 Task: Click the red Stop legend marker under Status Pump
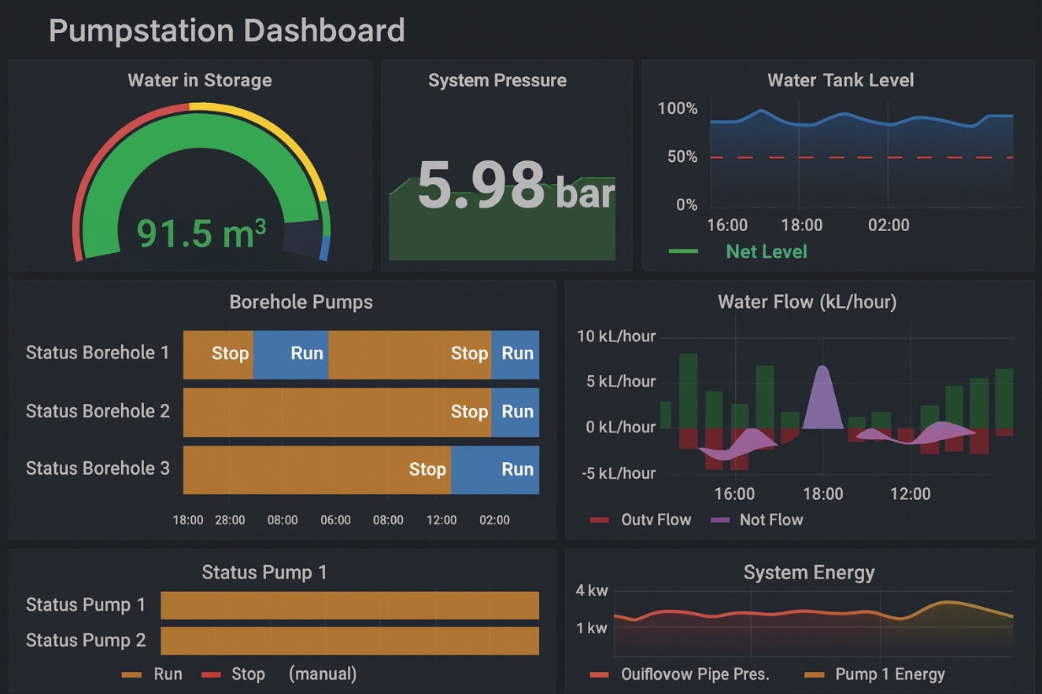pos(211,674)
